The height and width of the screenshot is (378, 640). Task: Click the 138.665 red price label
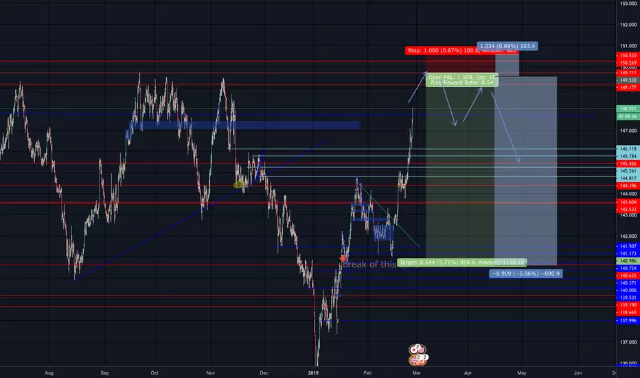(x=628, y=312)
